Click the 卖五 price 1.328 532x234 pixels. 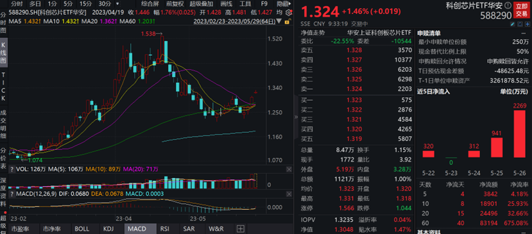pyautogui.click(x=354, y=50)
